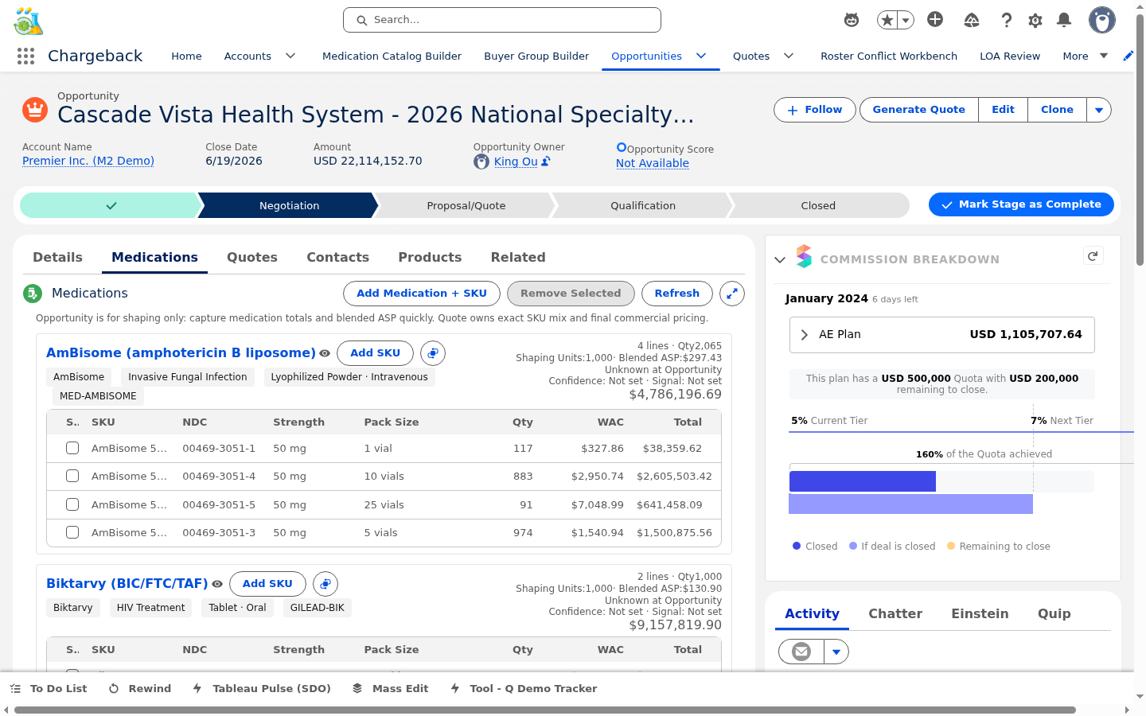Click Add Medication + SKU button
This screenshot has width=1146, height=716.
point(422,294)
